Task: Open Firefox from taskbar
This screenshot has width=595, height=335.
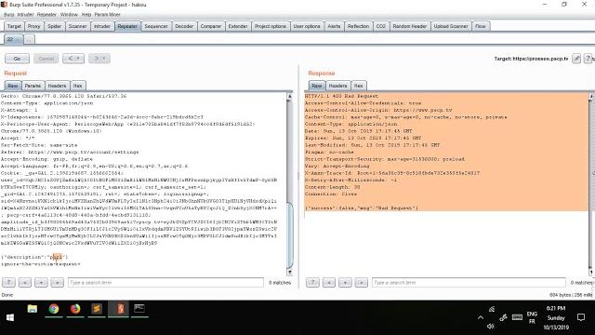Action: pyautogui.click(x=75, y=309)
